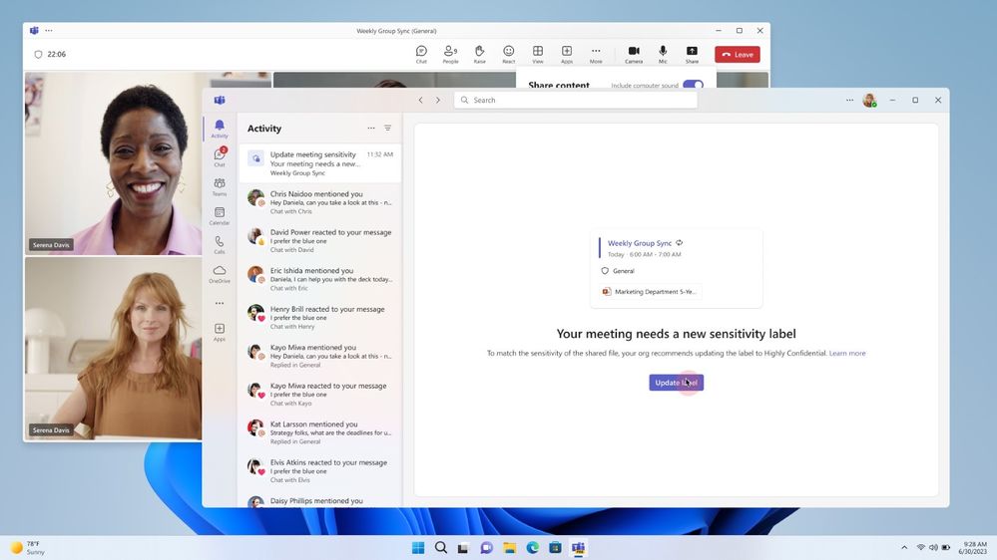Open More actions in meeting toolbar
This screenshot has height=560, width=997.
click(x=596, y=54)
